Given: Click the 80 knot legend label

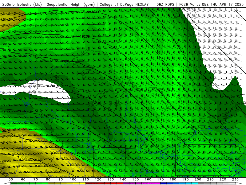Looking at the screenshot, I should pos(48,179).
